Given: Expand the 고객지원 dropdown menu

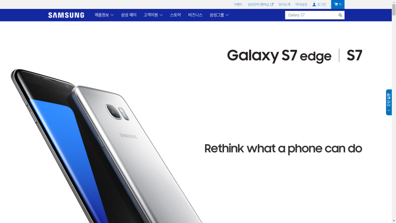Looking at the screenshot, I should [153, 15].
